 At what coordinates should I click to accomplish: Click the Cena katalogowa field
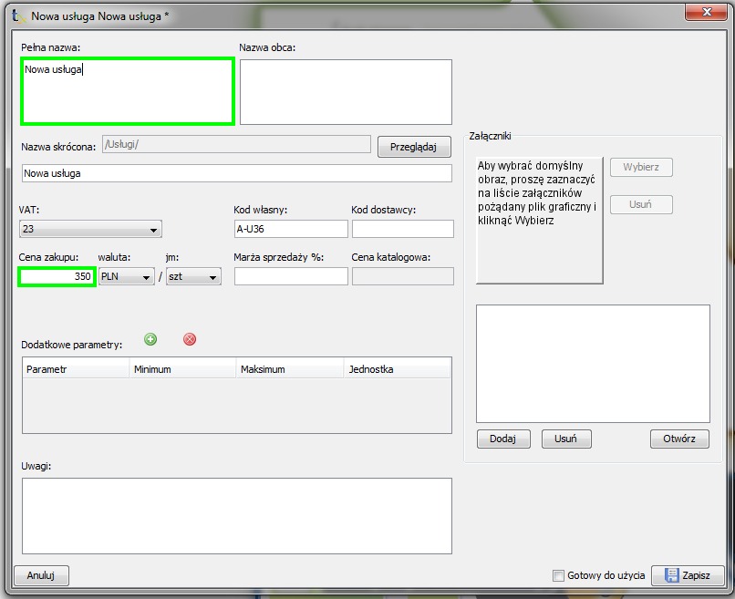[x=403, y=276]
